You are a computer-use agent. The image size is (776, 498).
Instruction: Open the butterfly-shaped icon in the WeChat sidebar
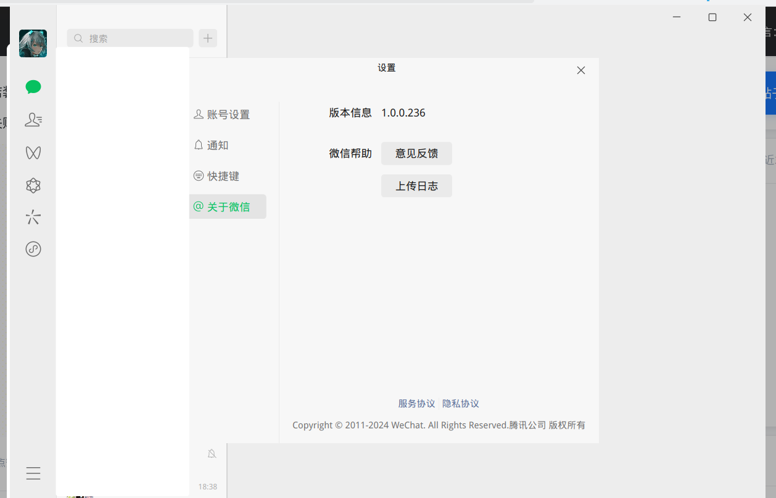point(33,152)
